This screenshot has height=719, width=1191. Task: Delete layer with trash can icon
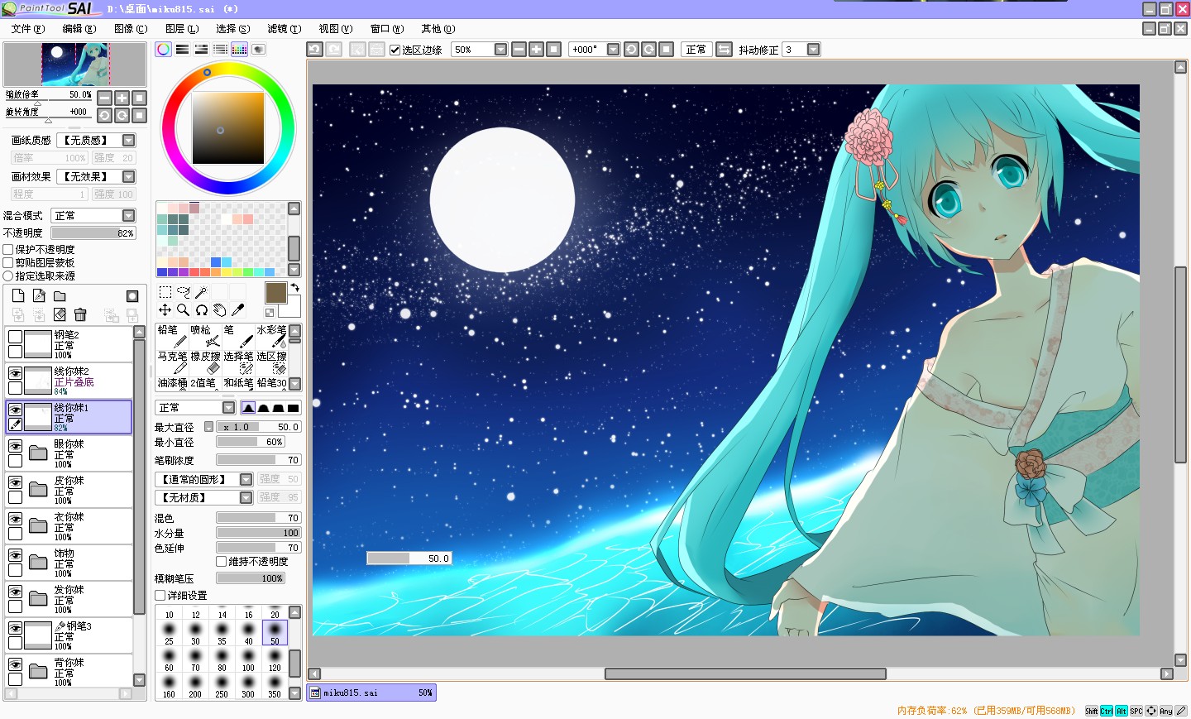tap(80, 314)
